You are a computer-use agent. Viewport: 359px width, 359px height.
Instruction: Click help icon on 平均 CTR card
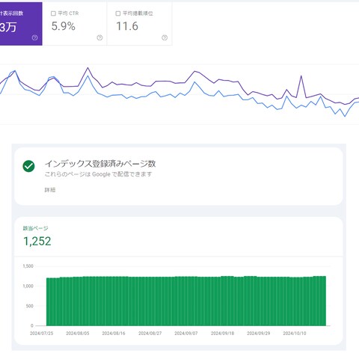point(99,37)
